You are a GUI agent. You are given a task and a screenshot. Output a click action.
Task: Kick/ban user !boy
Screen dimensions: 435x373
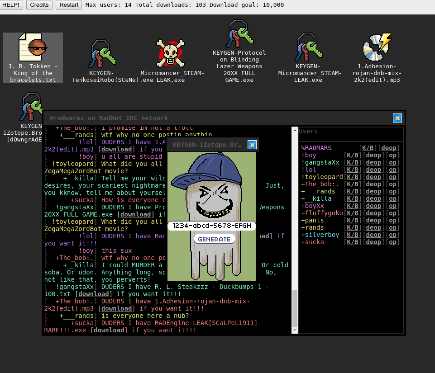click(x=353, y=155)
